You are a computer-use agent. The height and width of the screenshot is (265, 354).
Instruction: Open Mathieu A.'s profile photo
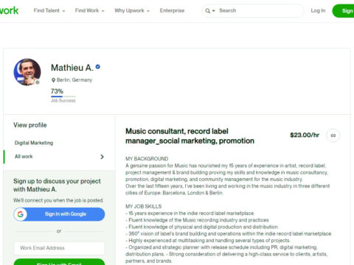click(27, 72)
